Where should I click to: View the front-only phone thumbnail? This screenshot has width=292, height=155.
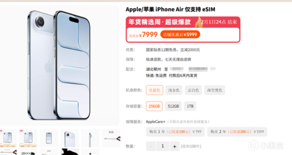point(49,138)
